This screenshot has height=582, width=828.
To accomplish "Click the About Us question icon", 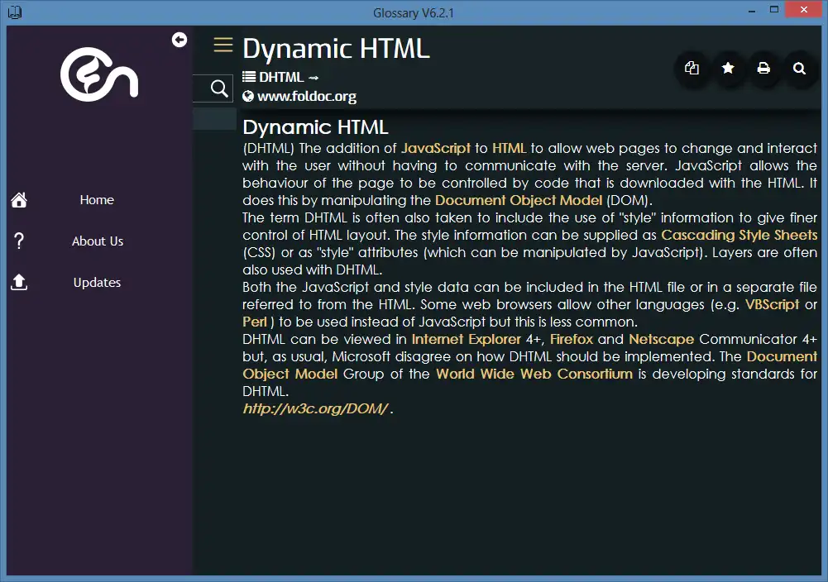I will pos(19,241).
